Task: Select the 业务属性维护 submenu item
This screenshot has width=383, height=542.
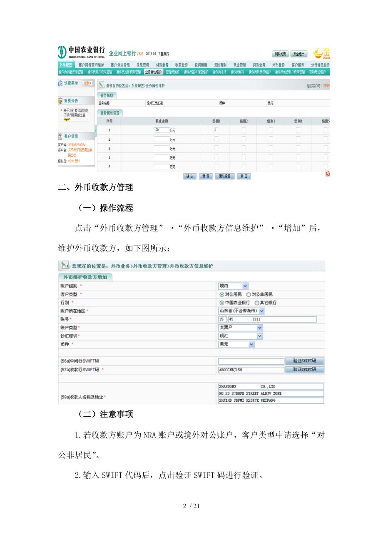Action: [153, 72]
